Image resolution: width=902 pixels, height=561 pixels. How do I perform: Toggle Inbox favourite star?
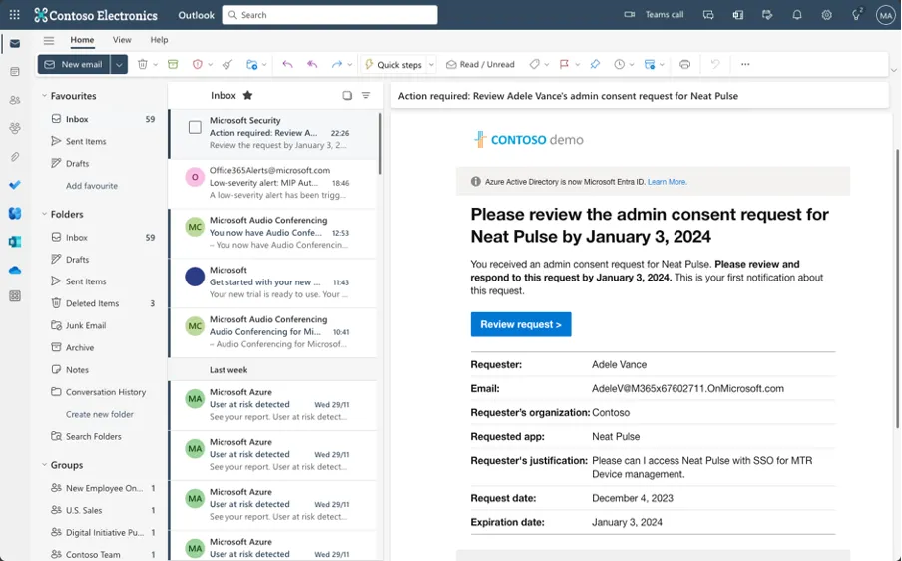click(248, 96)
